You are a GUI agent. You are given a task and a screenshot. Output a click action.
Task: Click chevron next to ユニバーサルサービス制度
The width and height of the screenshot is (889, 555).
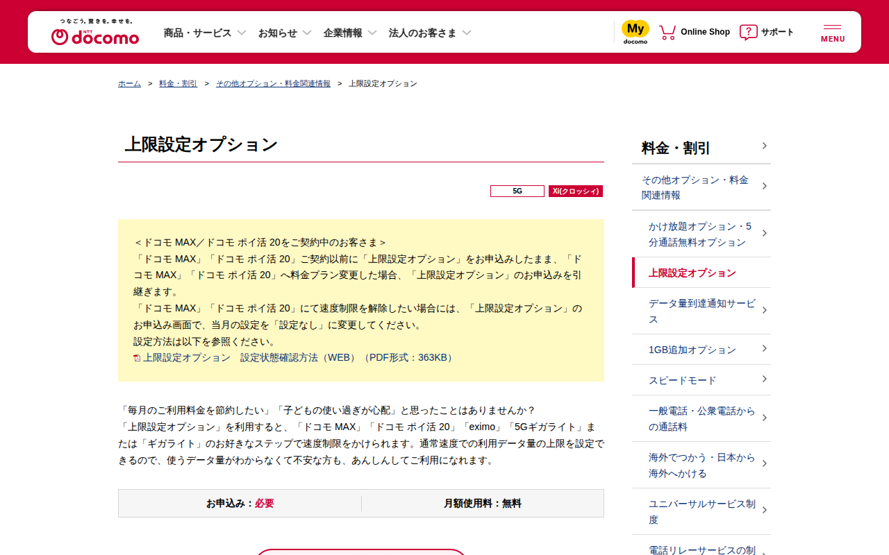[764, 510]
